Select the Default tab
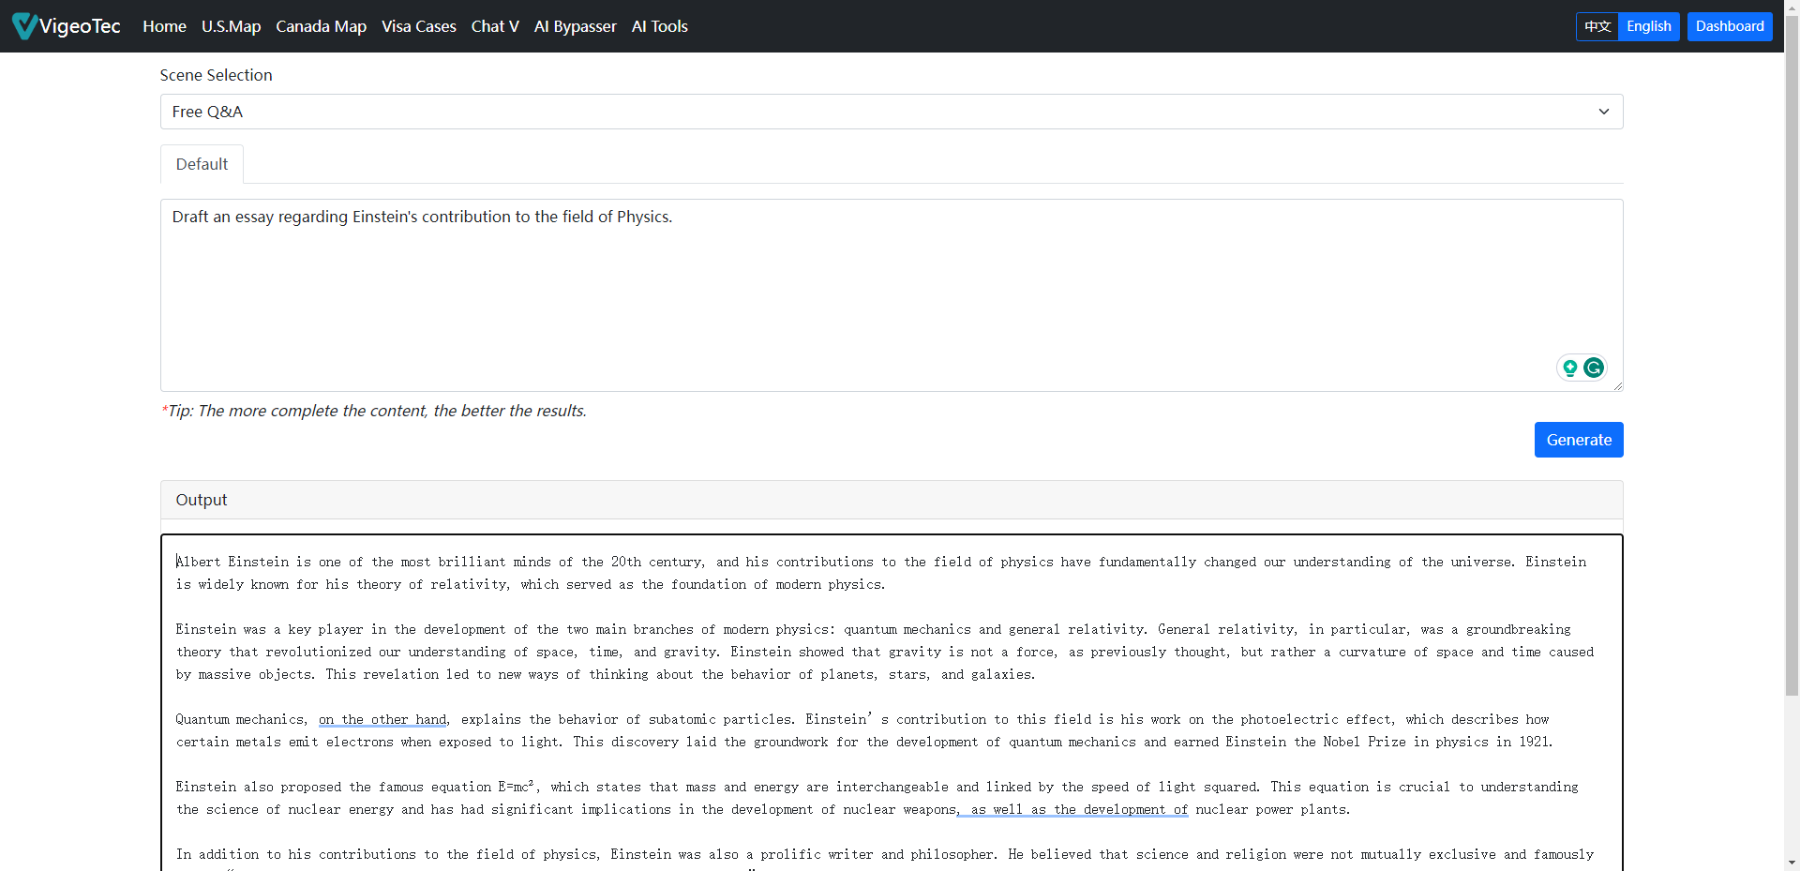This screenshot has height=871, width=1800. point(202,164)
